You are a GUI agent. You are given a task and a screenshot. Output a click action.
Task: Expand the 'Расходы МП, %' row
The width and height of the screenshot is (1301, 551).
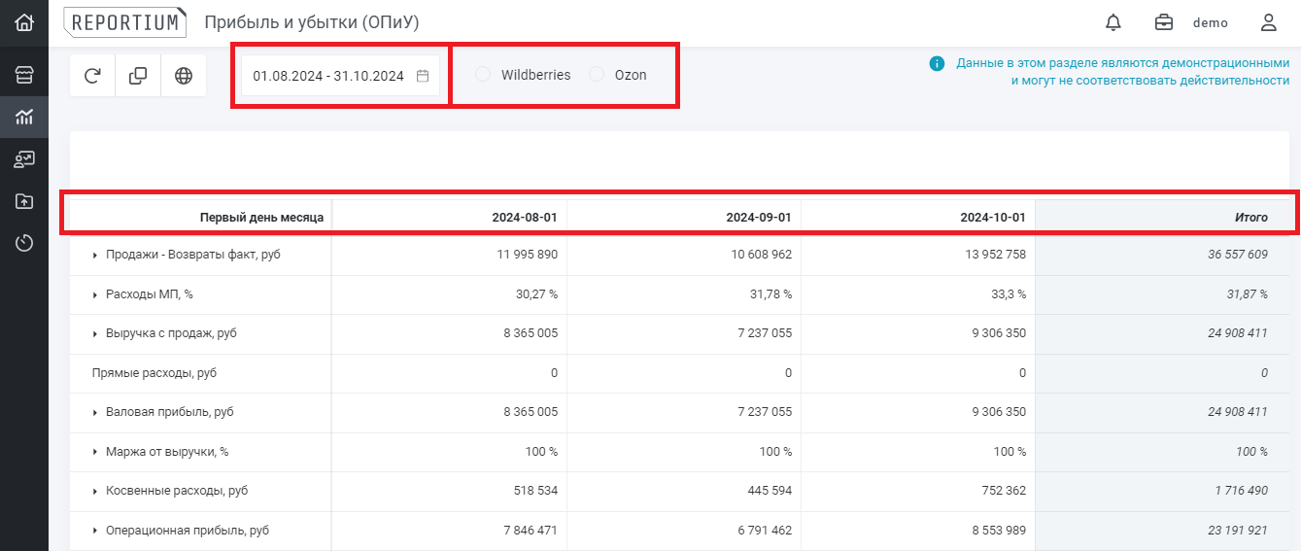(95, 294)
